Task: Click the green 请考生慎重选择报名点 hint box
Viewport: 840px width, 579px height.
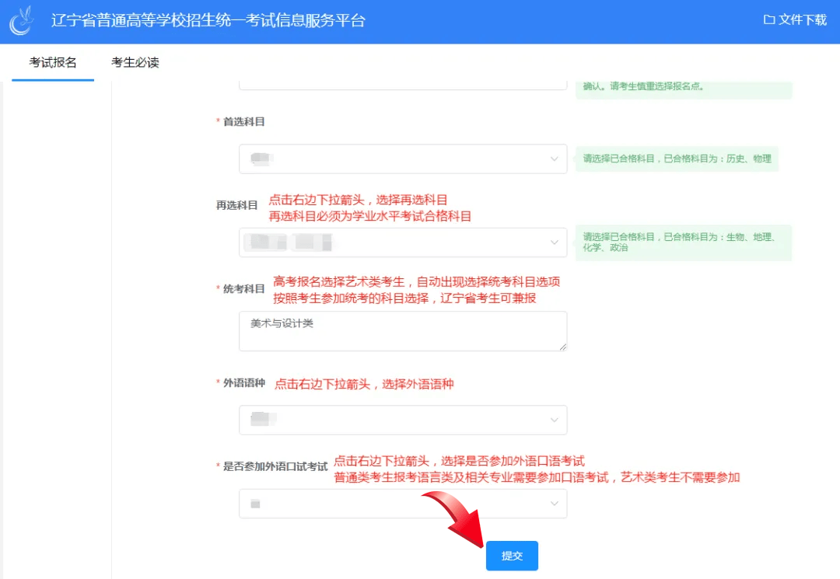Action: [x=683, y=87]
